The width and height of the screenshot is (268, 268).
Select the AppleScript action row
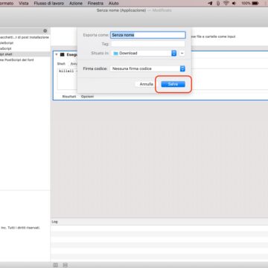(x=25, y=43)
